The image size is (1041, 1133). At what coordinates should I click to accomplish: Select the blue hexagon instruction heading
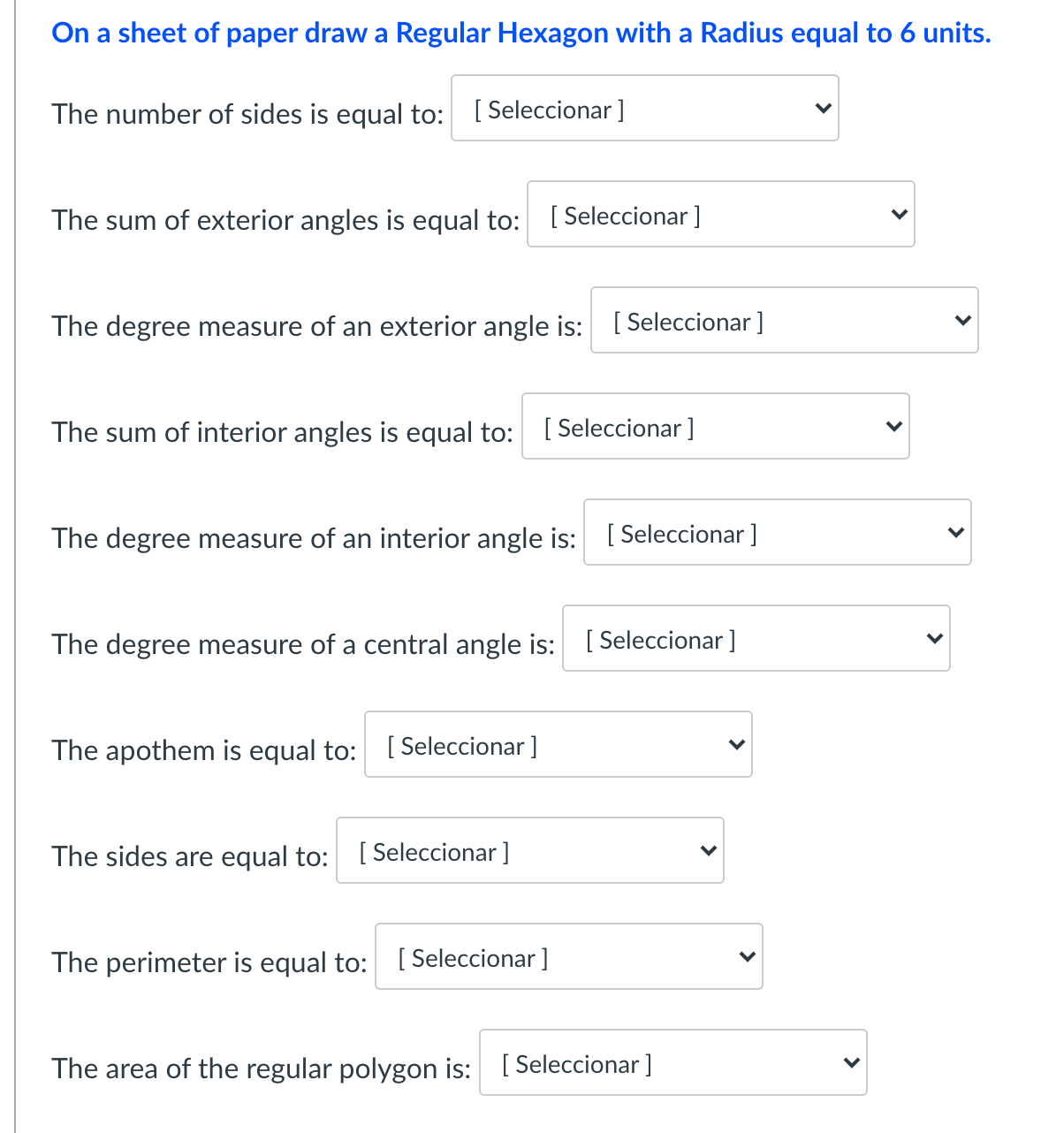521,33
